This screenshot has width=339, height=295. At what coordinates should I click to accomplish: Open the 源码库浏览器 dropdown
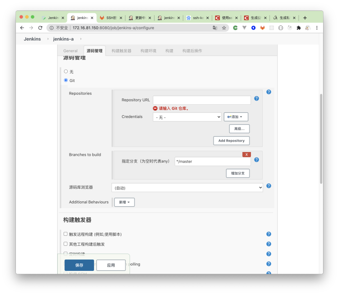pos(187,188)
